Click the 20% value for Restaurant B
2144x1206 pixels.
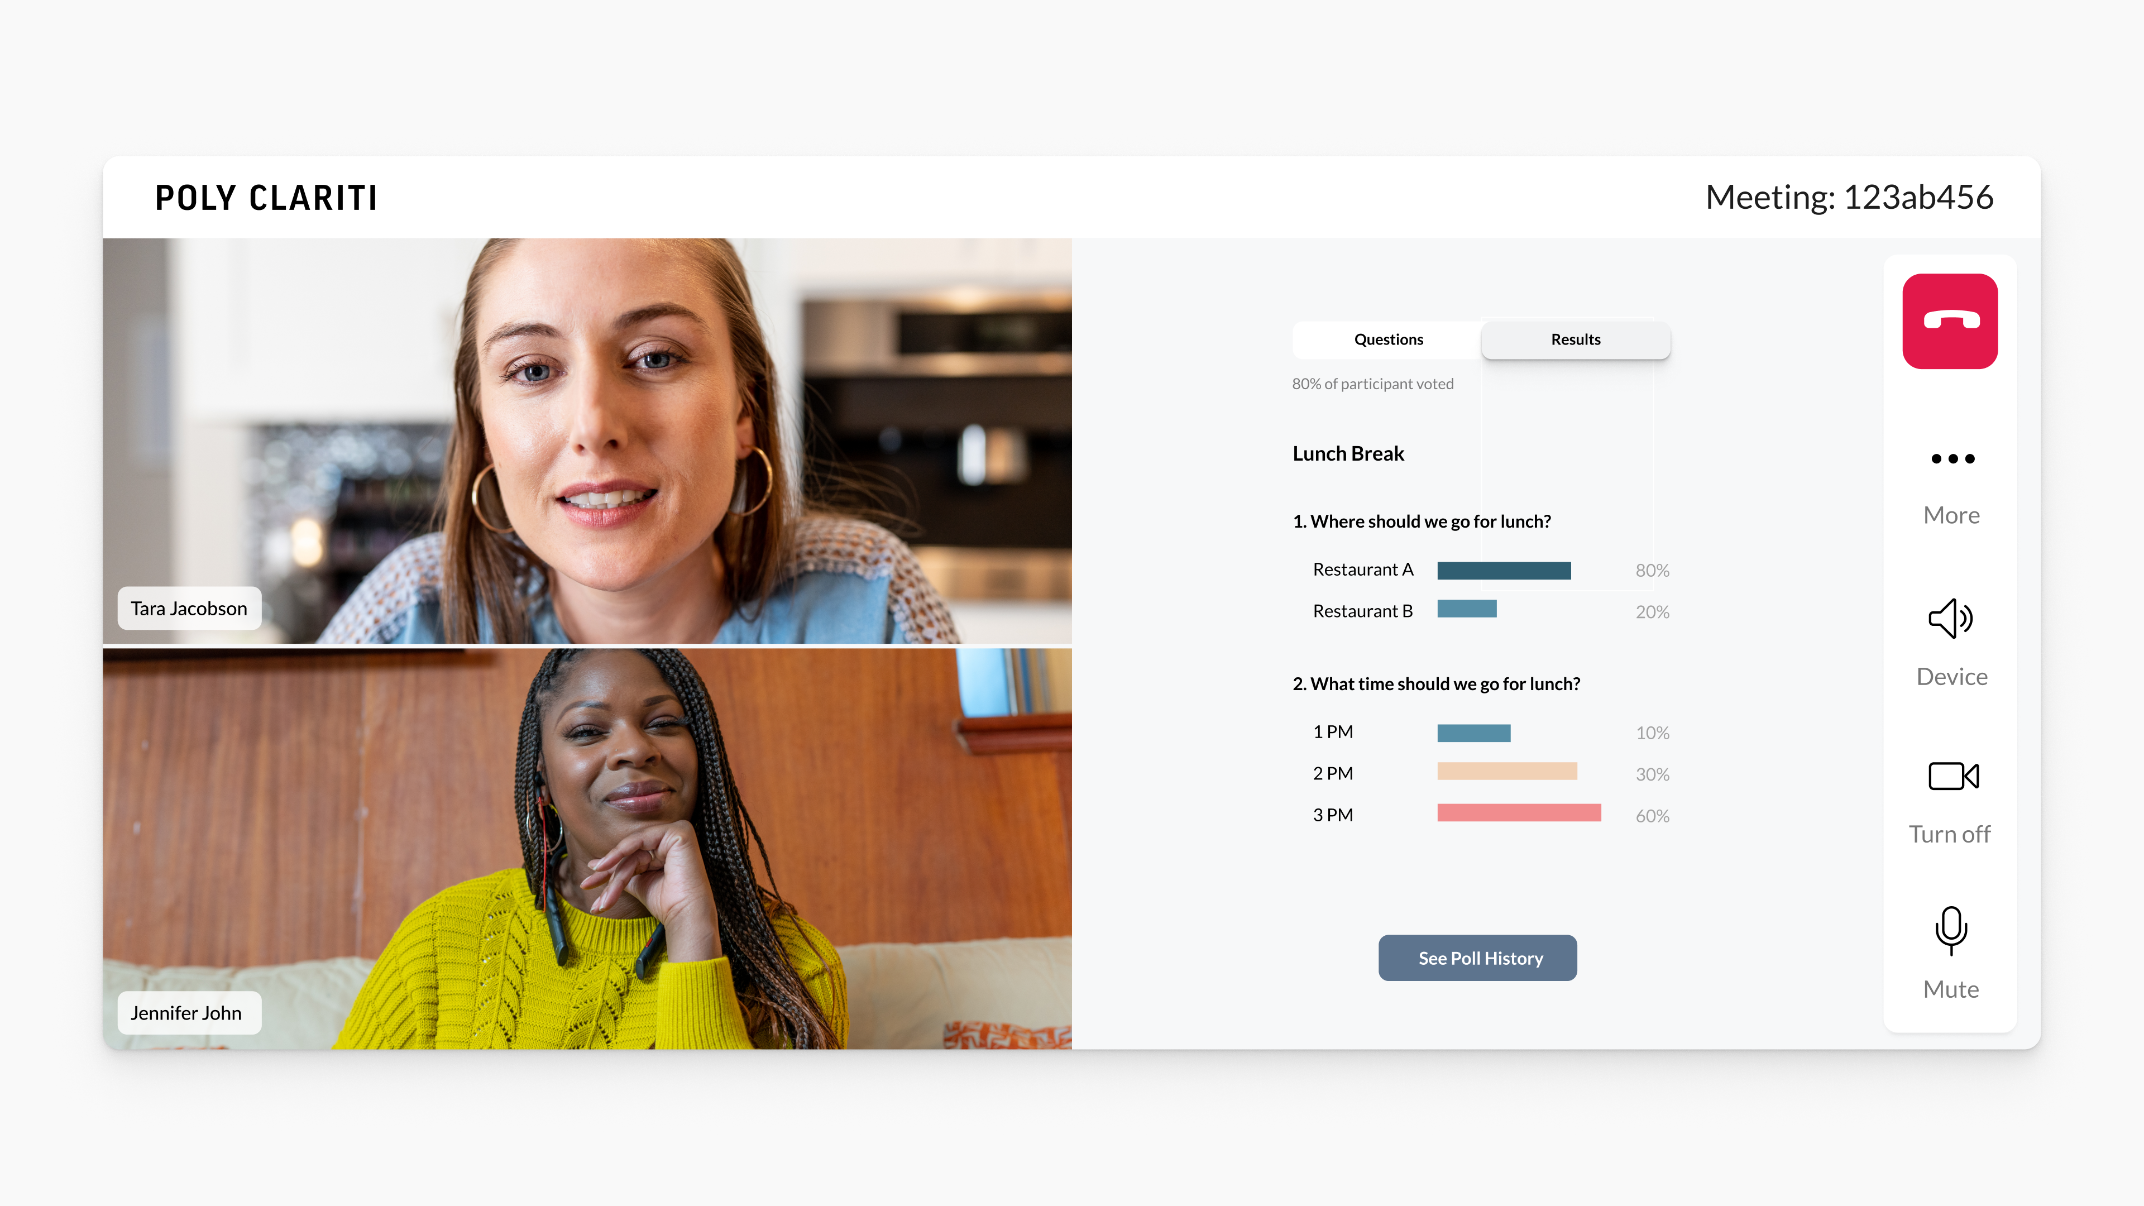coord(1652,612)
